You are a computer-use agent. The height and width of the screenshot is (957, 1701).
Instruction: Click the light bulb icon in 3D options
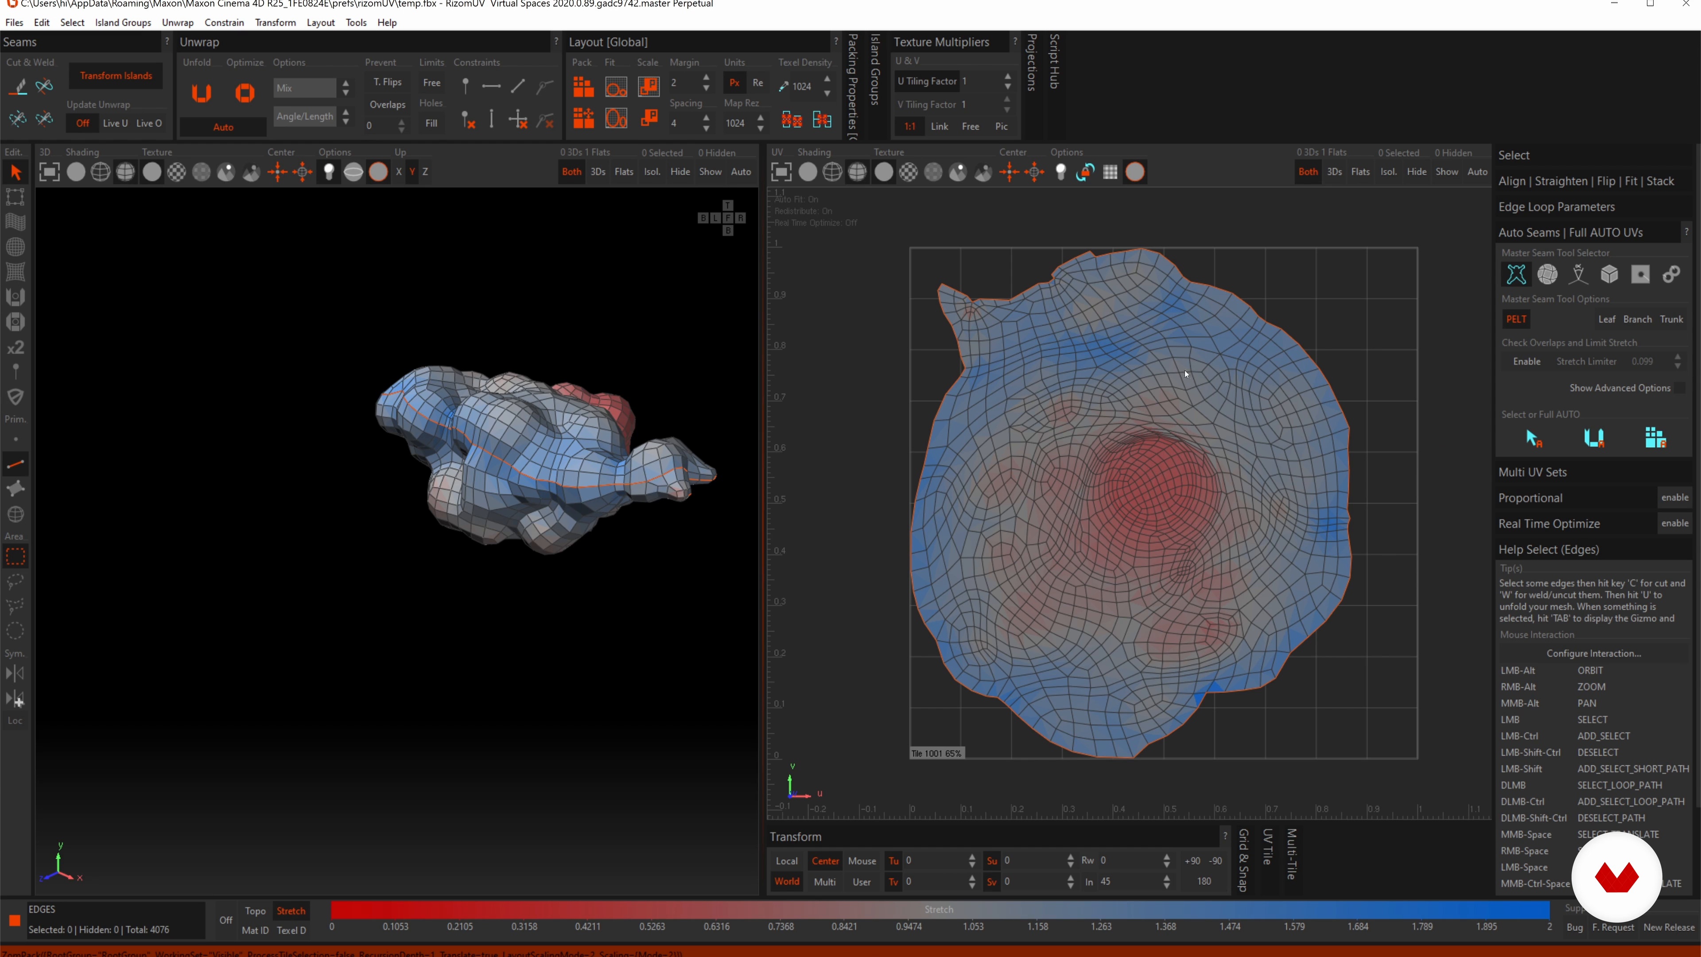click(x=328, y=172)
